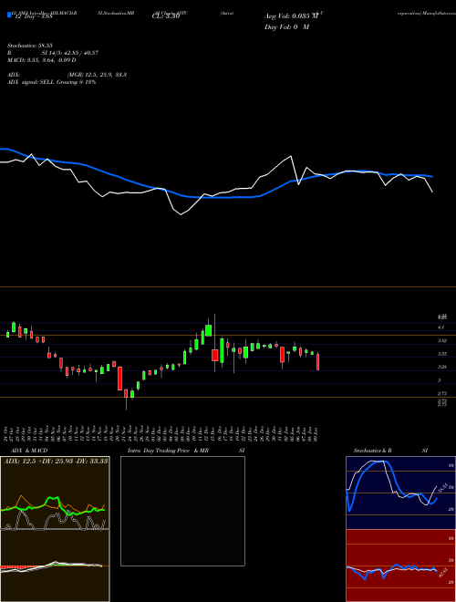Open the blue Stochastics chart panel

point(400,493)
